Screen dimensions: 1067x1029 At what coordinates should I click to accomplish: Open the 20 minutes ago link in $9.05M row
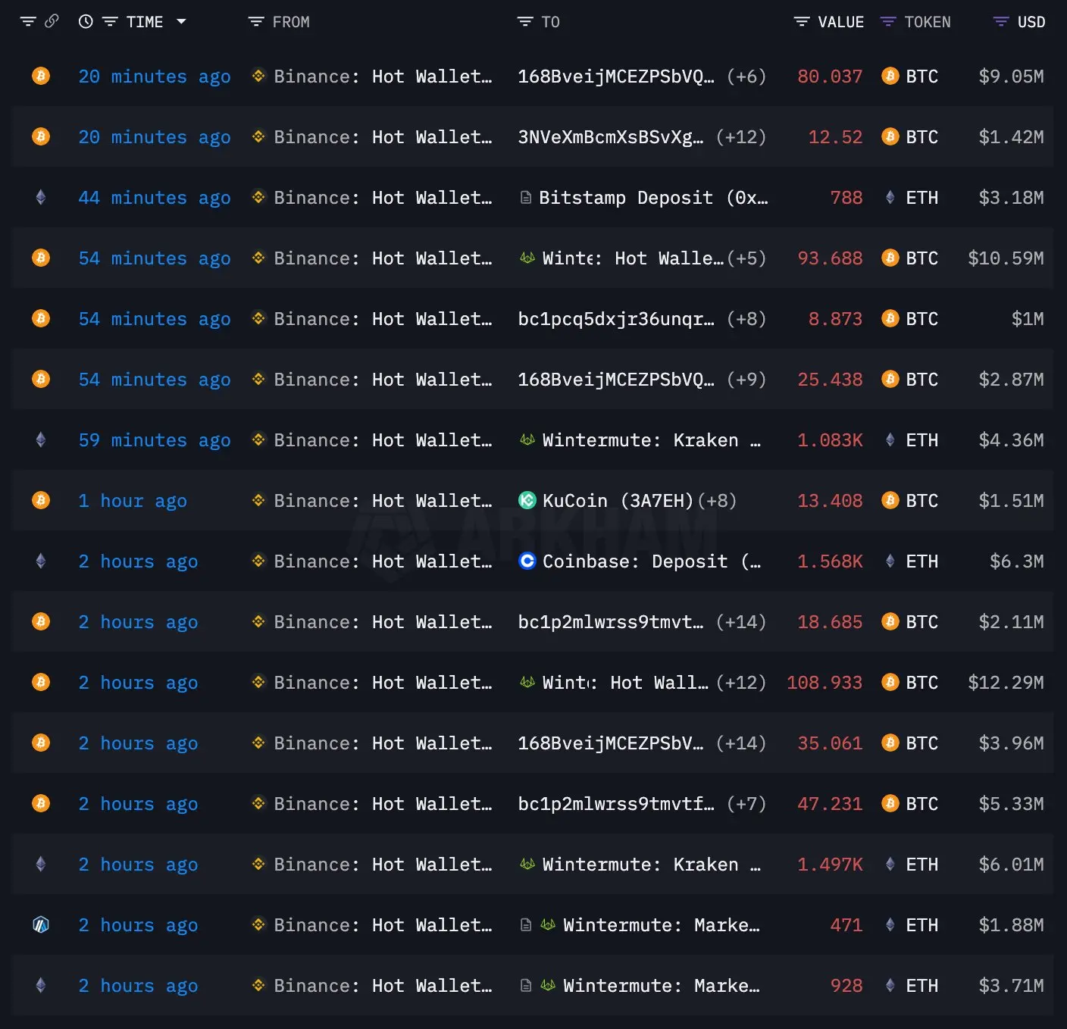[155, 77]
